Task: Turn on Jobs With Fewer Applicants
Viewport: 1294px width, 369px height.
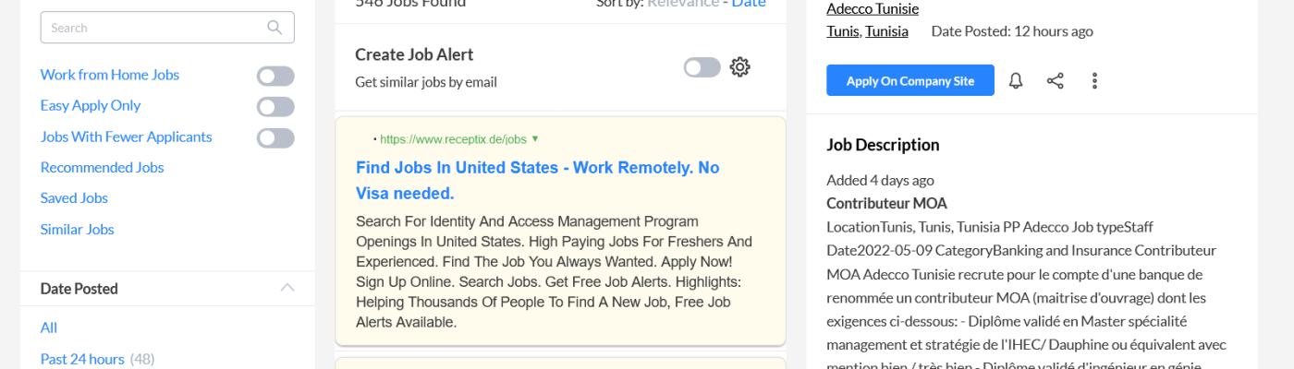Action: coord(275,138)
